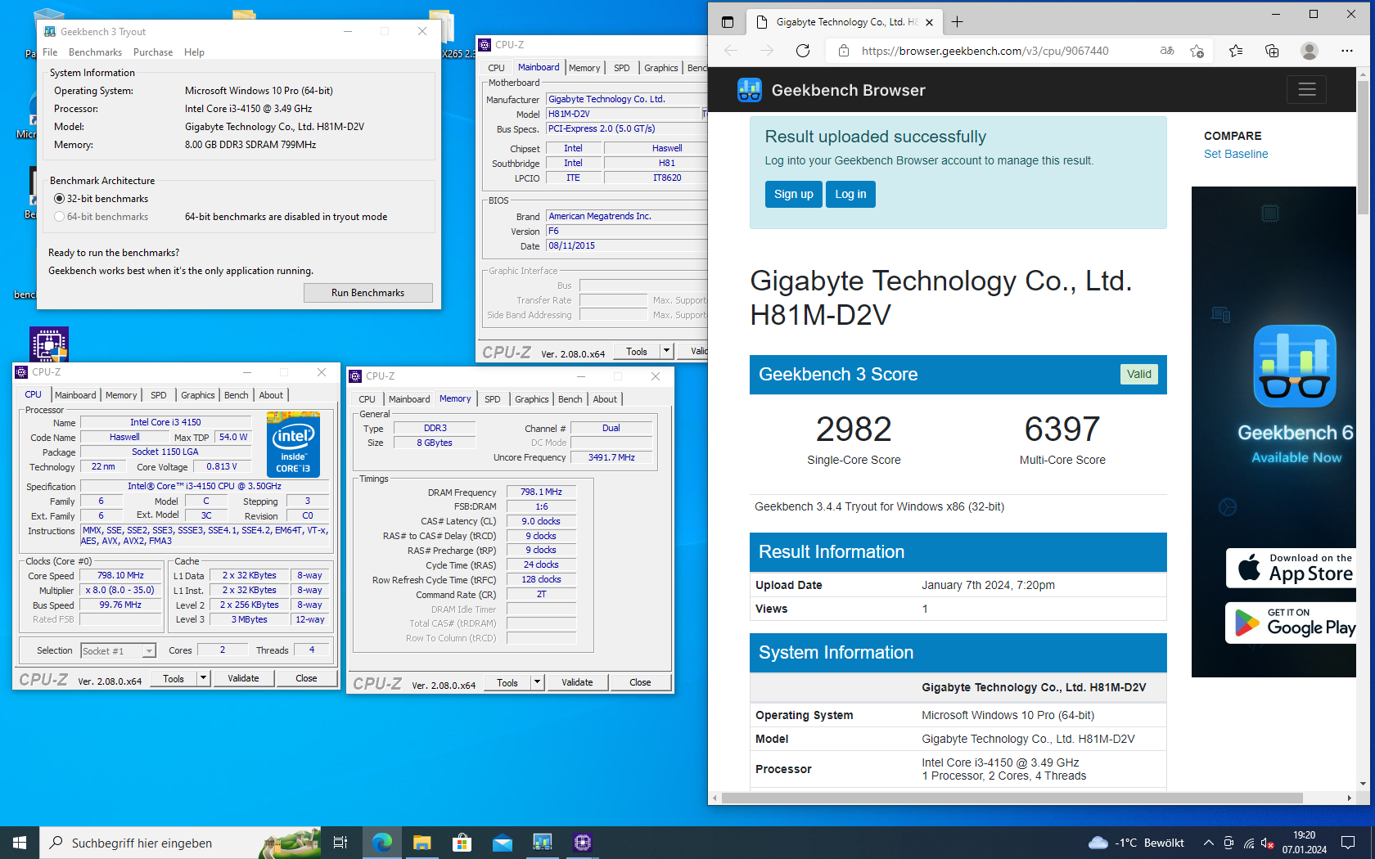The width and height of the screenshot is (1375, 859).
Task: Switch to SPD tab in CPU-Z CPU window
Action: [158, 395]
